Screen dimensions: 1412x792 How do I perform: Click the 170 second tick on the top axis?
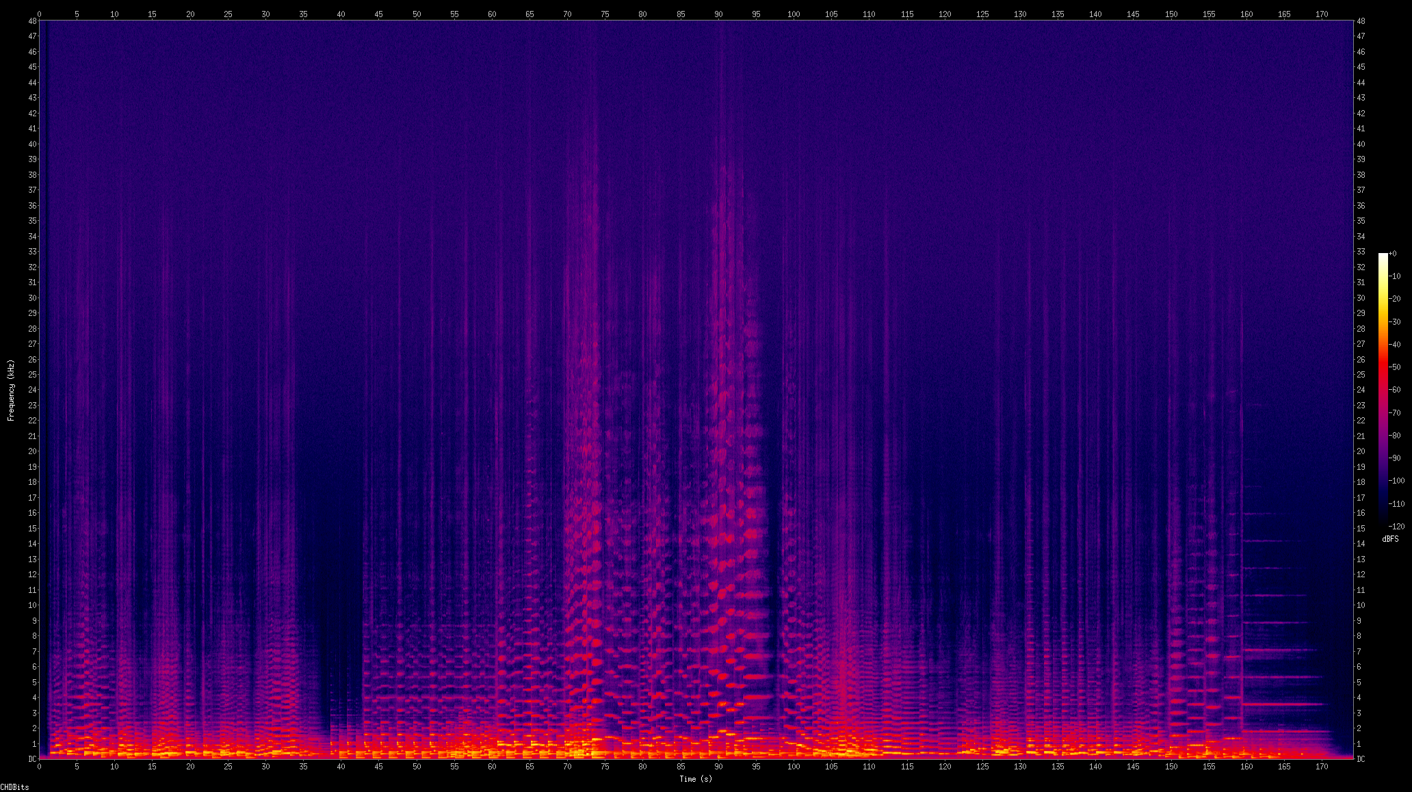(x=1322, y=14)
